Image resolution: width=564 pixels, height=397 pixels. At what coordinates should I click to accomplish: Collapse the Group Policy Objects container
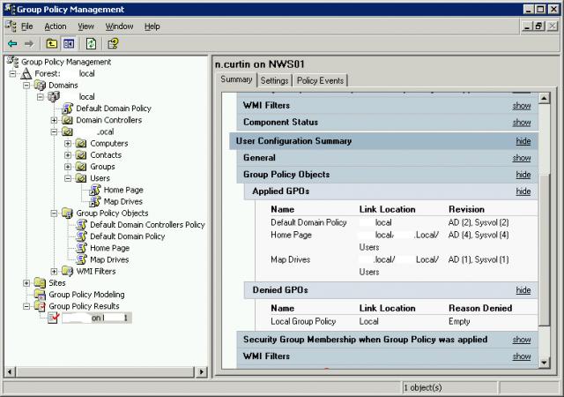[x=54, y=213]
